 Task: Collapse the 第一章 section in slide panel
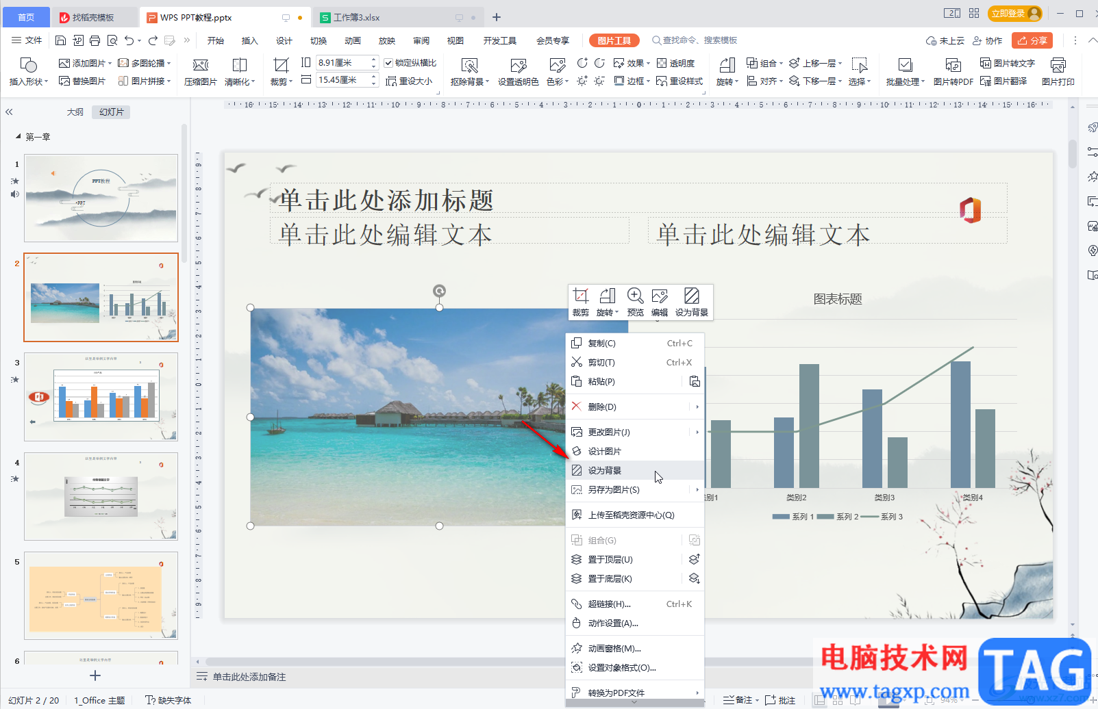(x=18, y=137)
